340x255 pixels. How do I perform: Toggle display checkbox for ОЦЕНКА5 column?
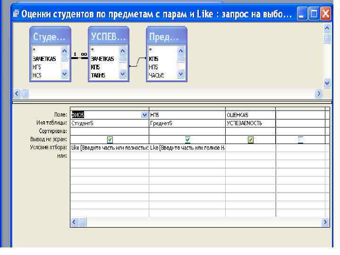tap(250, 140)
